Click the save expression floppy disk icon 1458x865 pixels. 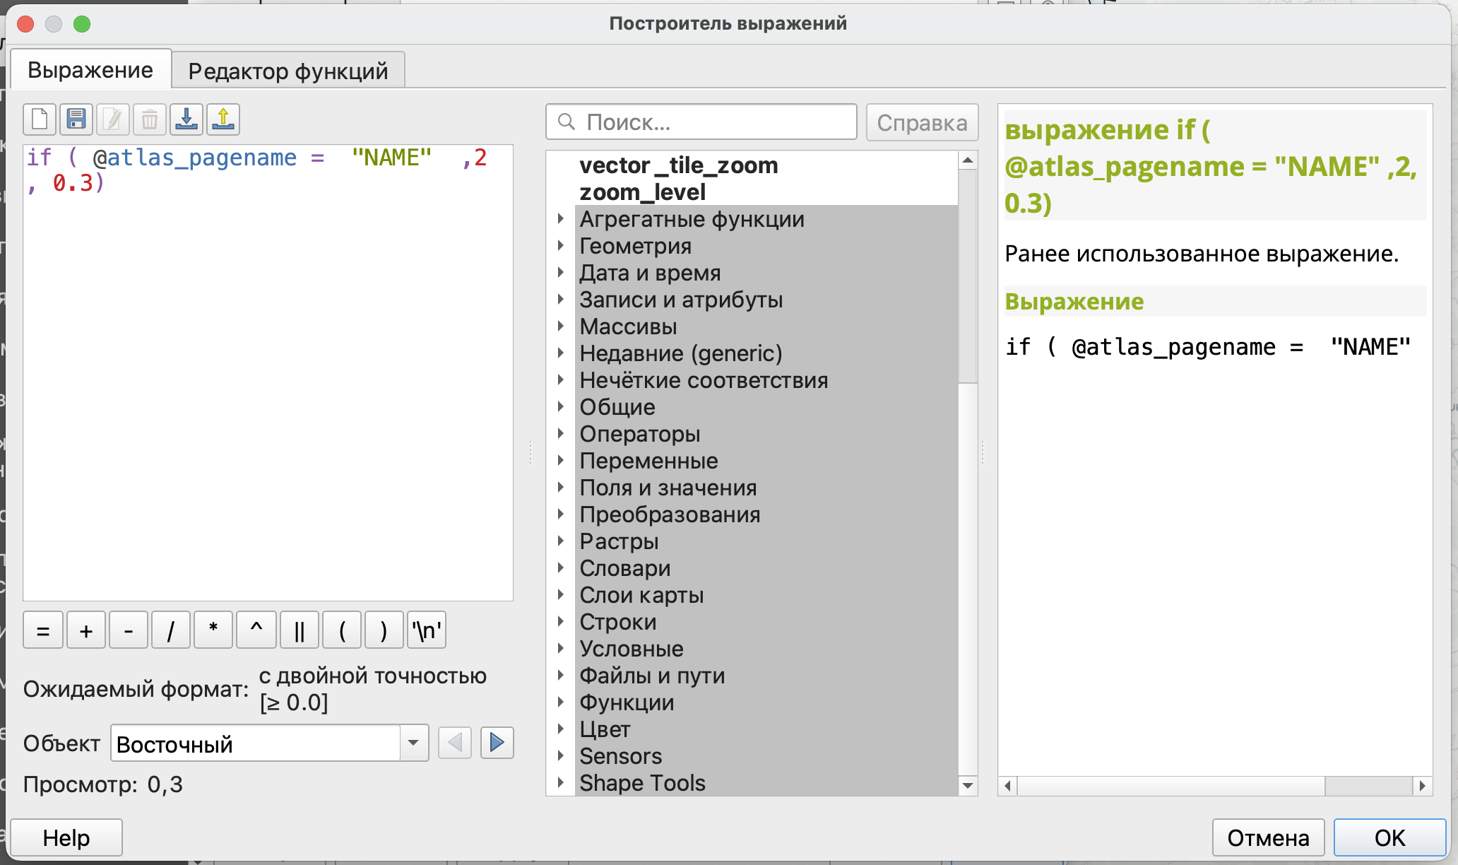click(x=76, y=119)
